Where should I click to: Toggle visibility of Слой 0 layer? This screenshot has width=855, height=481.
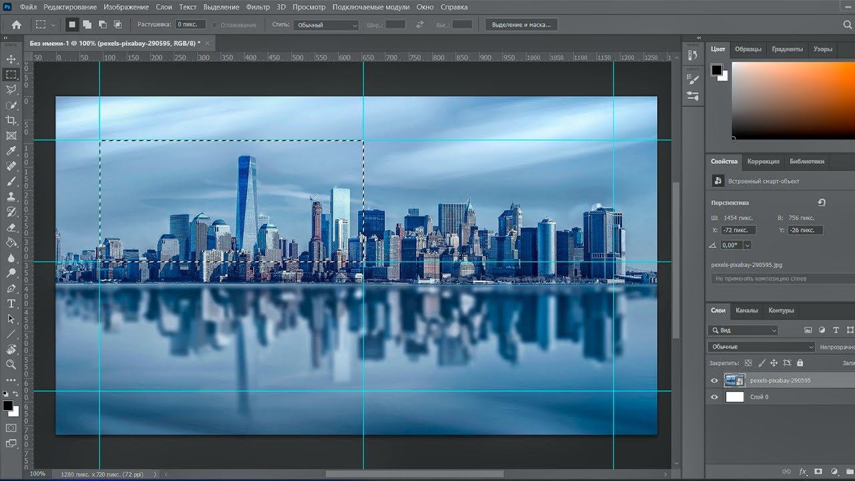(x=714, y=397)
